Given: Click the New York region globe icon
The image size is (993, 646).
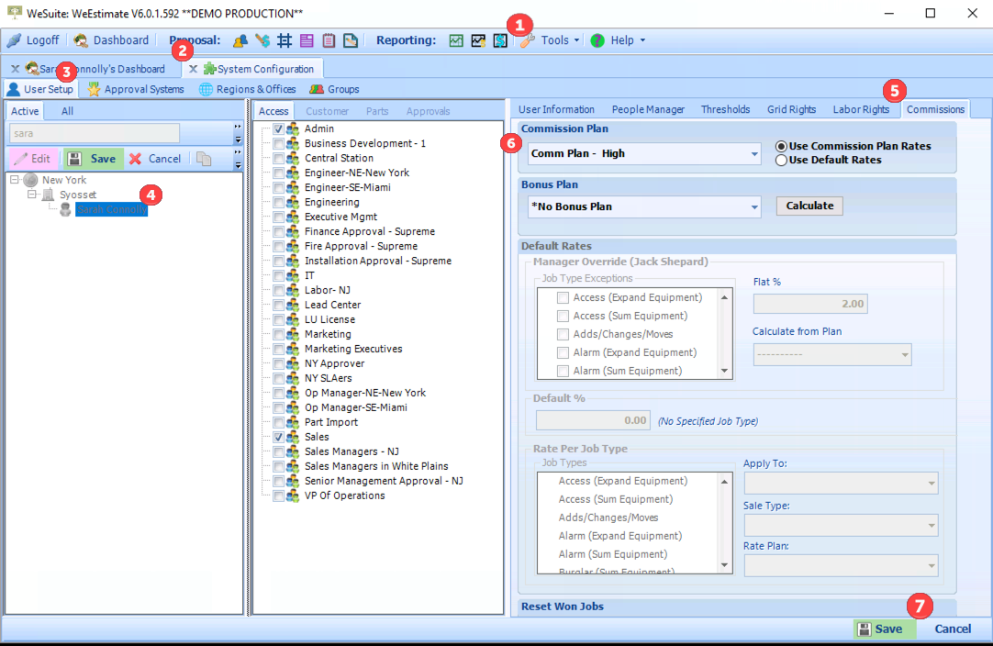Looking at the screenshot, I should tap(30, 180).
